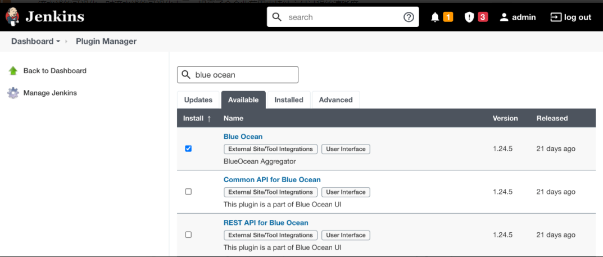Click the orange notification count badge
This screenshot has height=257, width=603.
(x=448, y=17)
